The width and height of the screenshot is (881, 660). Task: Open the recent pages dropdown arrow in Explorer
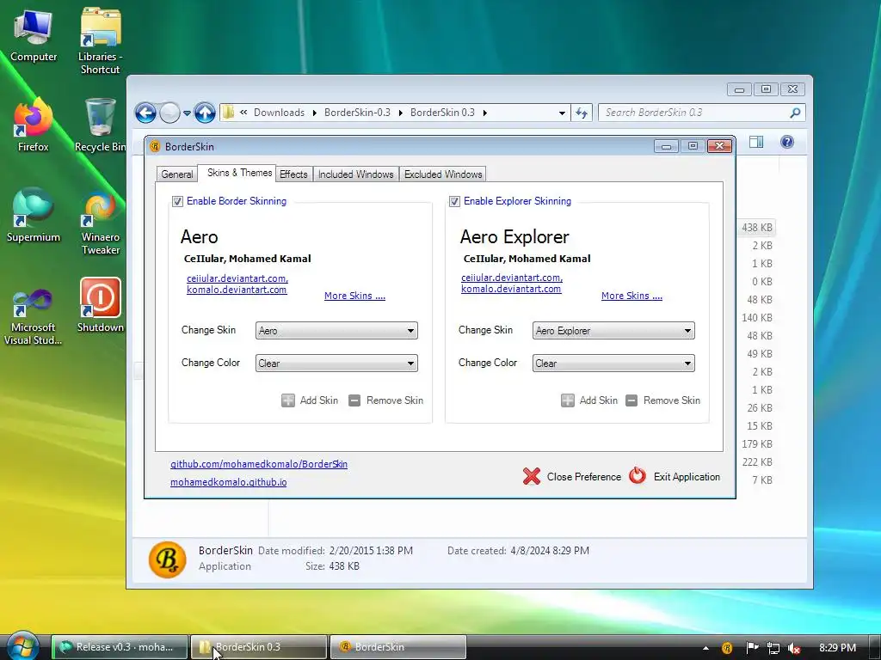click(187, 113)
